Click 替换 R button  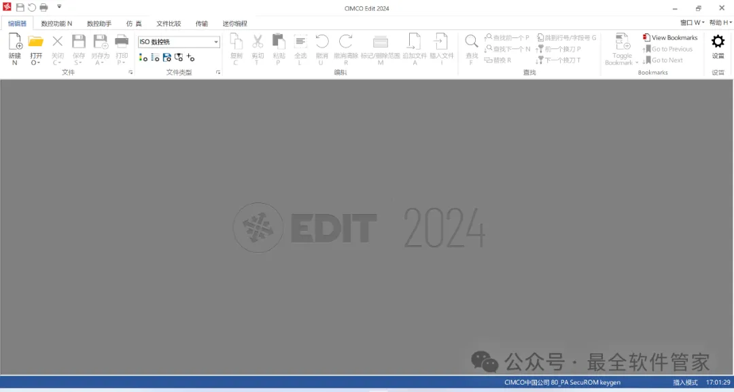click(x=497, y=60)
